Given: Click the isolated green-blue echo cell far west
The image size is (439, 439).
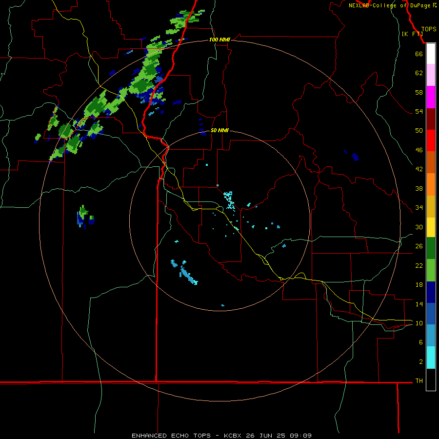Looking at the screenshot, I should [x=85, y=217].
